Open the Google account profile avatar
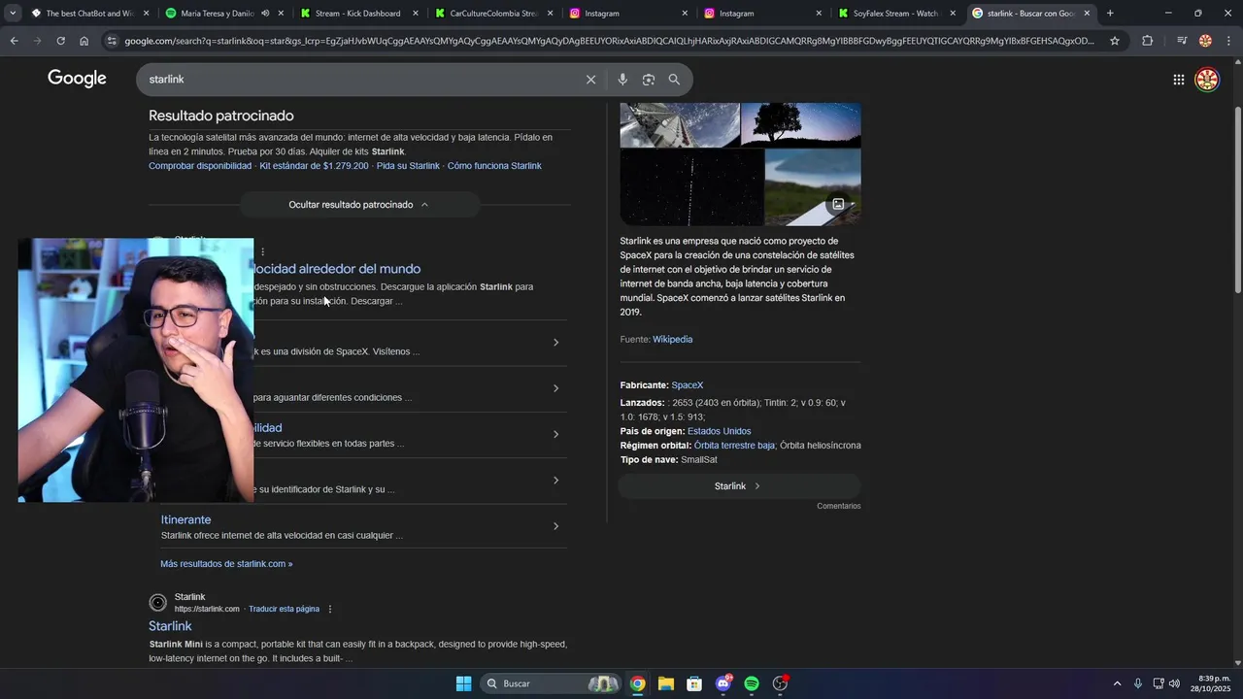This screenshot has width=1243, height=699. pyautogui.click(x=1207, y=80)
